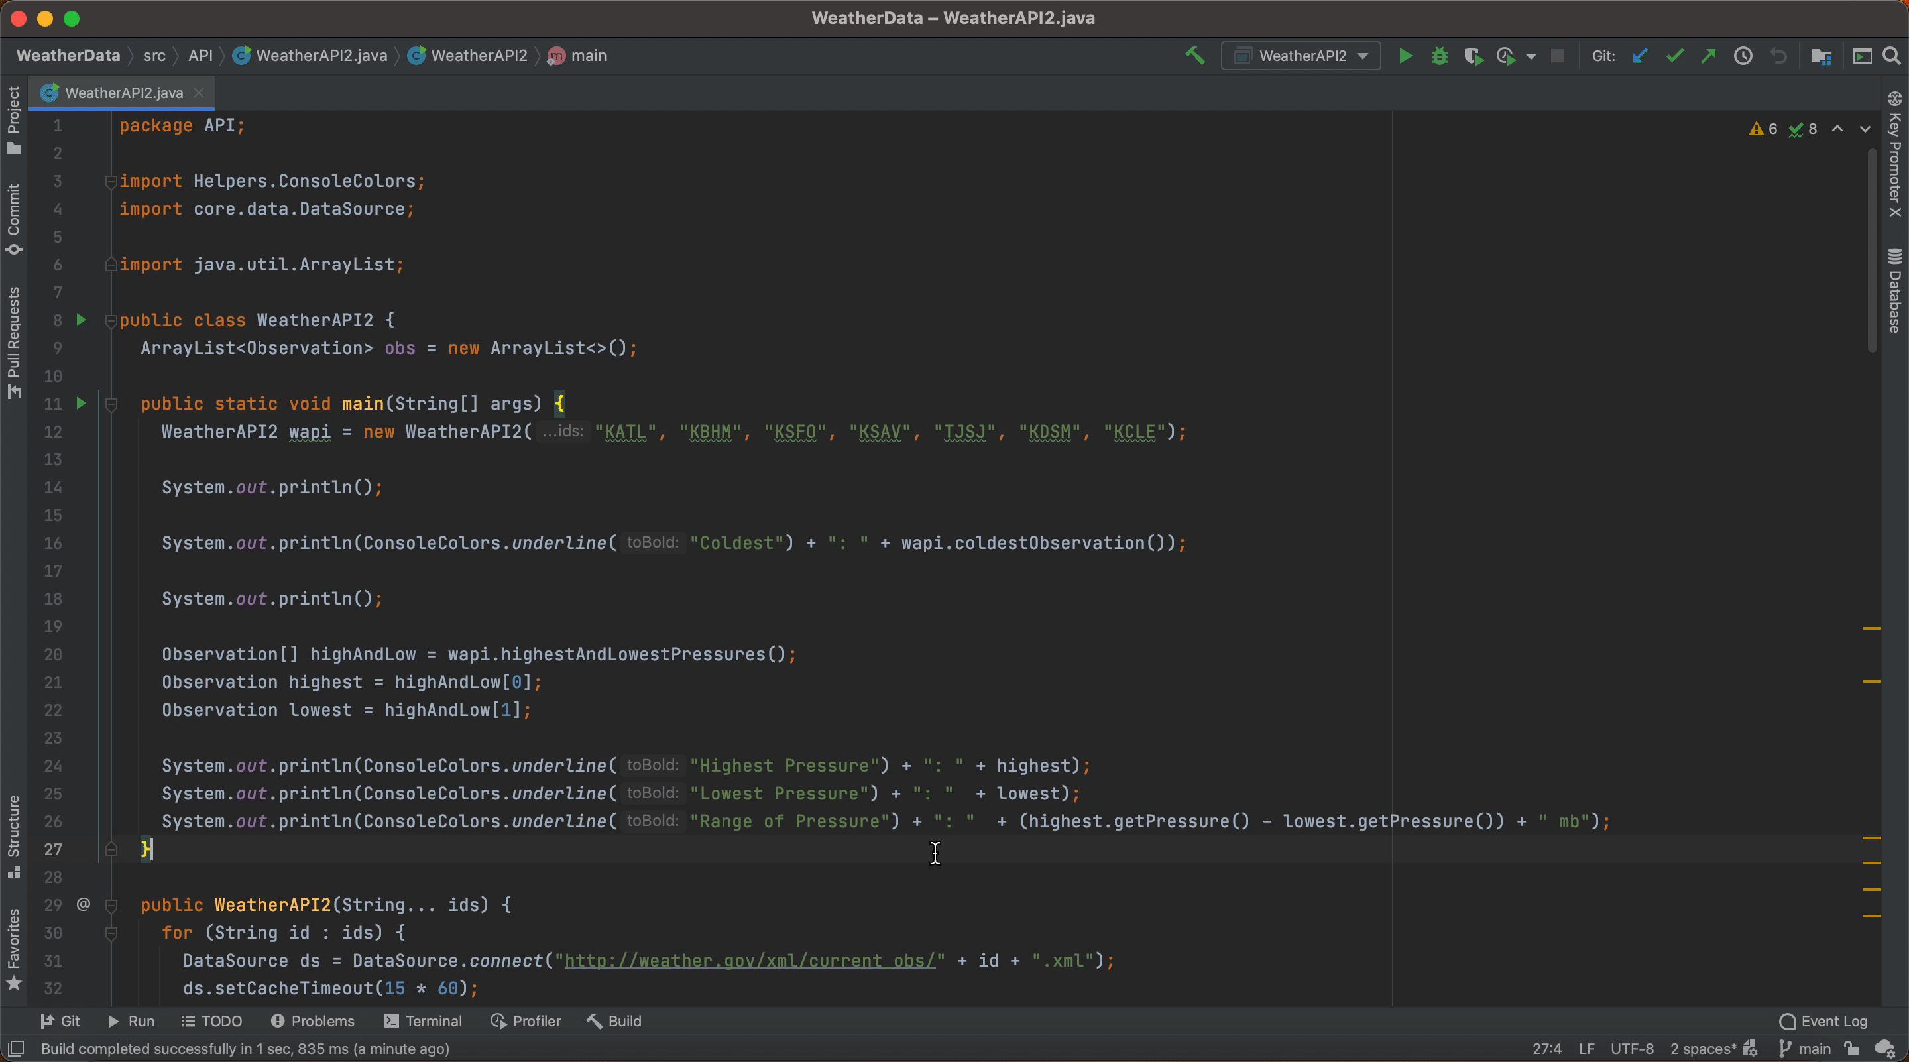This screenshot has height=1062, width=1909.
Task: Toggle read-only lock icon in status bar
Action: 1851,1049
